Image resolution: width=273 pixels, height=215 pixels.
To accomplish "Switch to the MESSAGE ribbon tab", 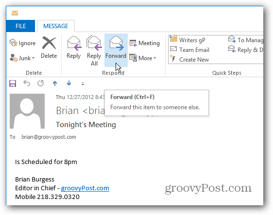I will pyautogui.click(x=56, y=26).
